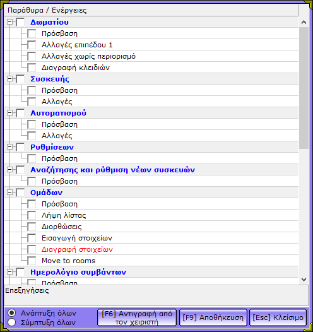313x332 pixels.
Task: Click the scrollbar down arrow
Action: (304, 280)
